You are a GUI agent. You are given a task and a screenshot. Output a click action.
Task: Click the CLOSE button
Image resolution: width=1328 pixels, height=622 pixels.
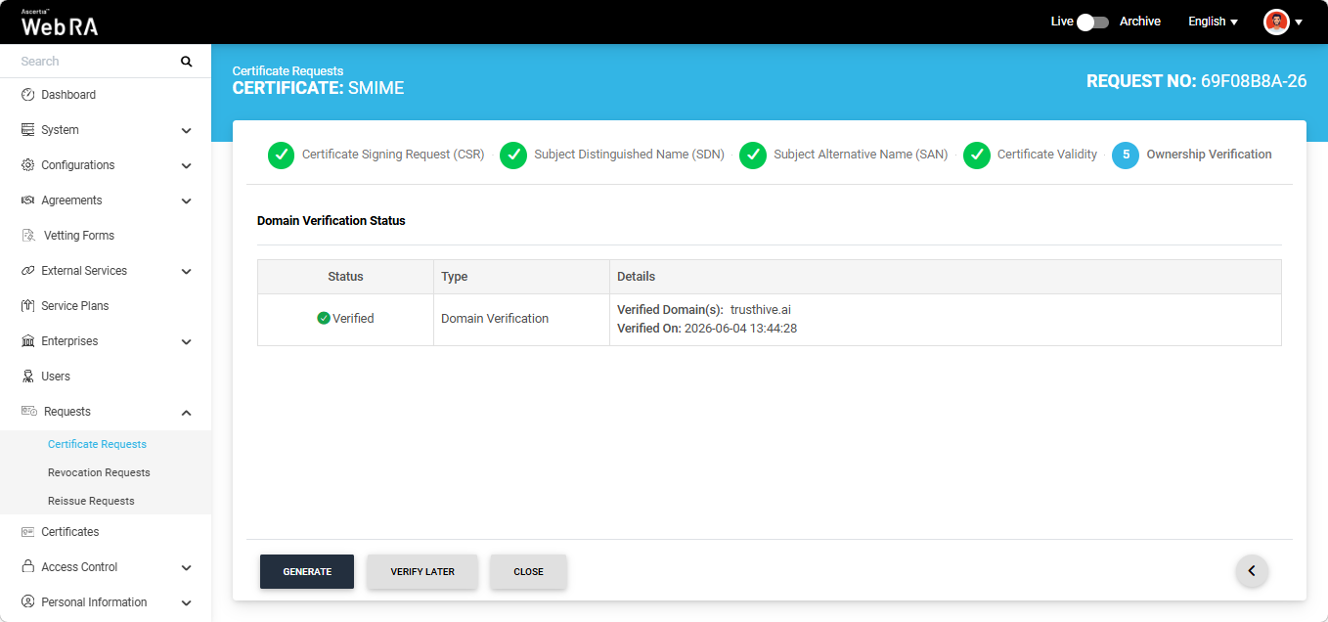coord(528,571)
